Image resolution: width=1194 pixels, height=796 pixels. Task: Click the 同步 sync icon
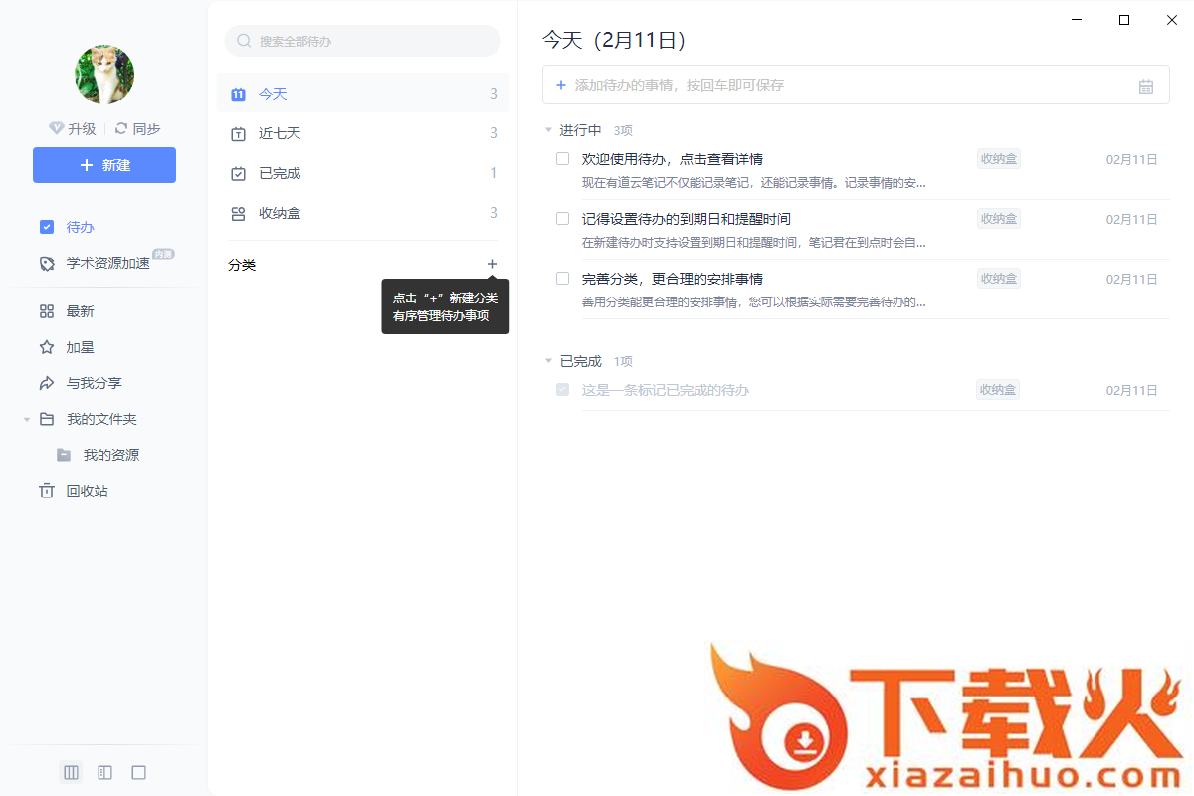click(x=122, y=128)
